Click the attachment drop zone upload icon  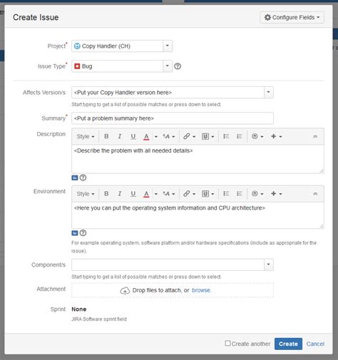pyautogui.click(x=125, y=291)
